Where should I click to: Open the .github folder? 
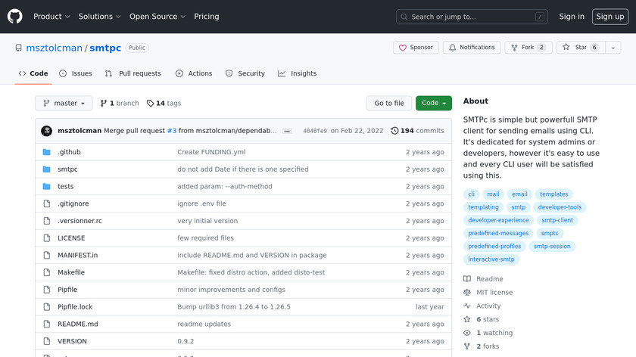pyautogui.click(x=69, y=152)
